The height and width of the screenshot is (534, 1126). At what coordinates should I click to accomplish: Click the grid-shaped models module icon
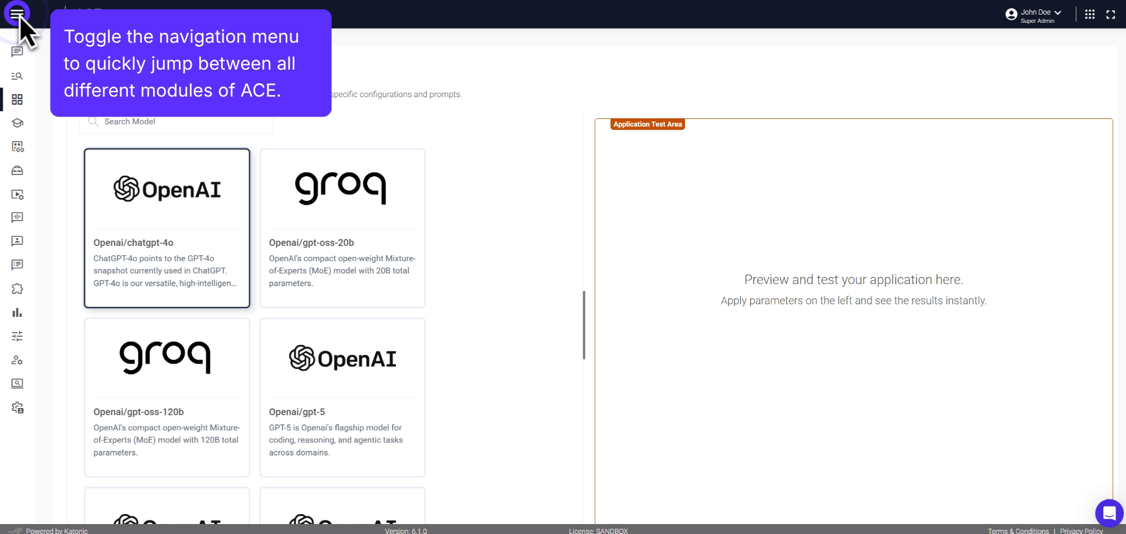[x=17, y=100]
